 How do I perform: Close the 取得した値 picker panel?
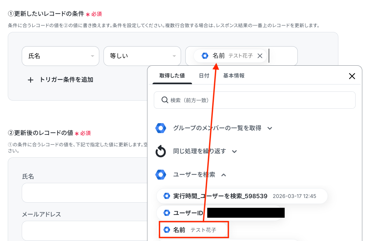(352, 76)
